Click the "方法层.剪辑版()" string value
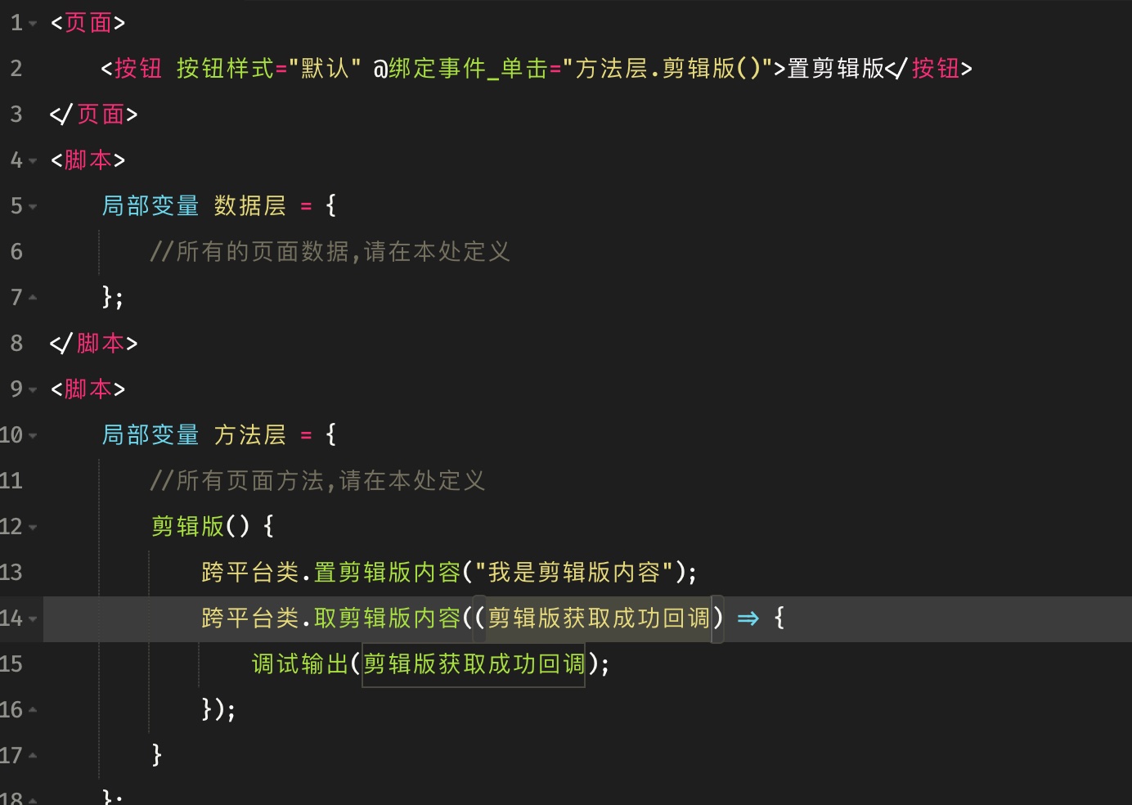The height and width of the screenshot is (805, 1132). [x=667, y=69]
